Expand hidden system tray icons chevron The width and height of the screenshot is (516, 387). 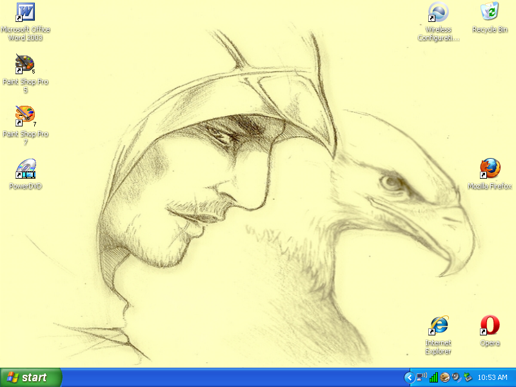(x=409, y=377)
